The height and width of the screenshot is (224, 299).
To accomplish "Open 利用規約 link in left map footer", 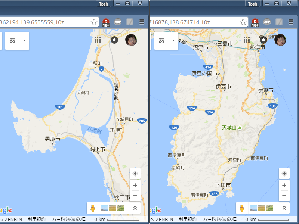I will click(x=36, y=220).
